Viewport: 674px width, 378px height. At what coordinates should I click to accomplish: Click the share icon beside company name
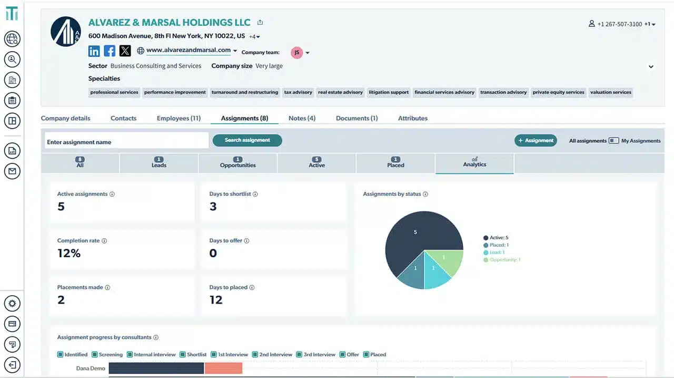[x=260, y=23]
